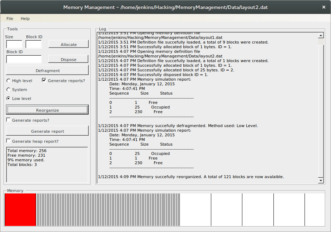Click the layout1.dat path in the log
Viewport: 331px width, 232px height.
(160, 38)
